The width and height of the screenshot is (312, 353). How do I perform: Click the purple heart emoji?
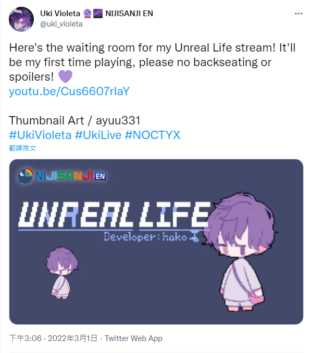pyautogui.click(x=65, y=77)
